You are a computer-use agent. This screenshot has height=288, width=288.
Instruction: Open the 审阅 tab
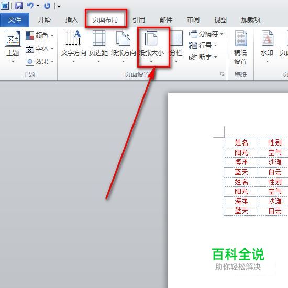pos(193,20)
